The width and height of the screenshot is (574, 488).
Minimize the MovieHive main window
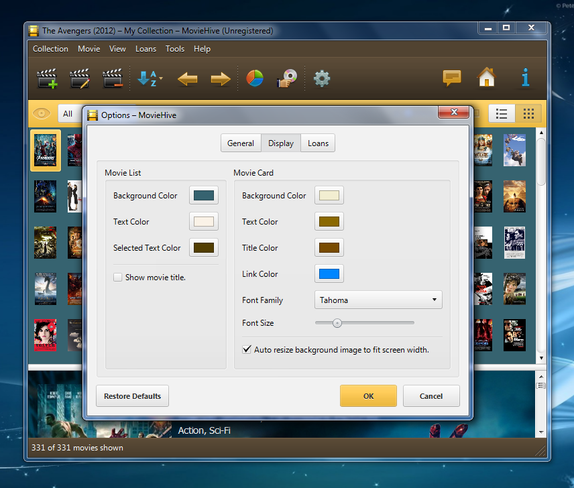pyautogui.click(x=488, y=27)
